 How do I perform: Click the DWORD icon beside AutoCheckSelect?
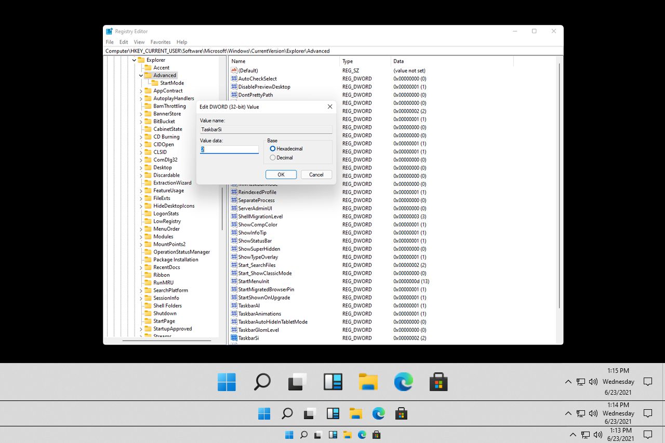(234, 78)
